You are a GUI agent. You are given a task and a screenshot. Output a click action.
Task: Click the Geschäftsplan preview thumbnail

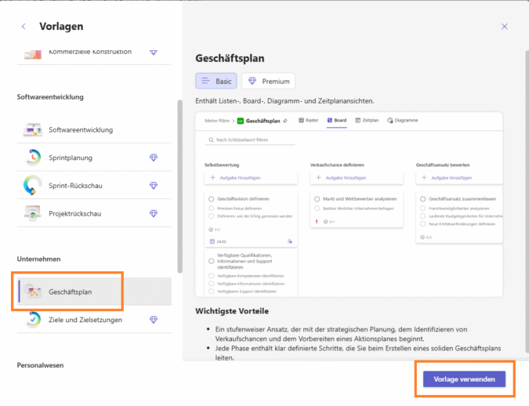349,204
